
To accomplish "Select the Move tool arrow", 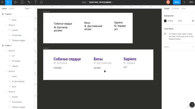I will [8, 2].
